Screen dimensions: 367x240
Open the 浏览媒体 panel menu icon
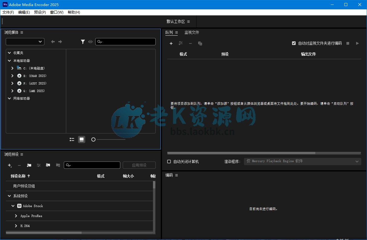click(x=22, y=32)
